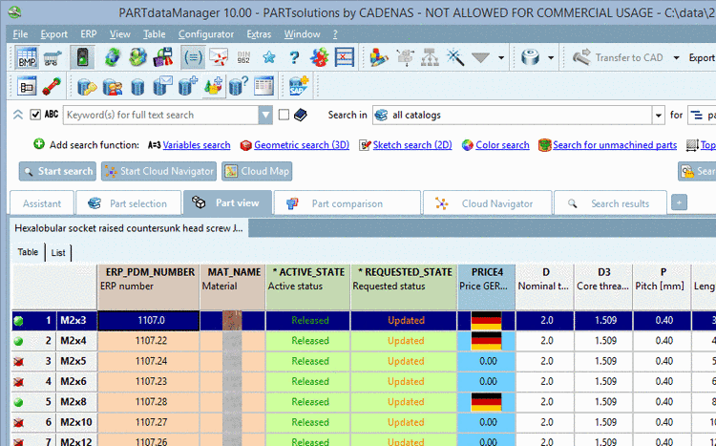Click Search for unmachined parts link

pyautogui.click(x=615, y=145)
